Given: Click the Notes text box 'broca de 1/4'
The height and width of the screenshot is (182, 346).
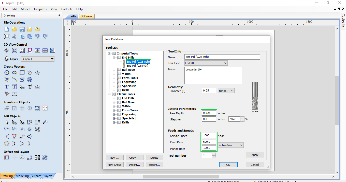Looking at the screenshot, I should pos(213,75).
